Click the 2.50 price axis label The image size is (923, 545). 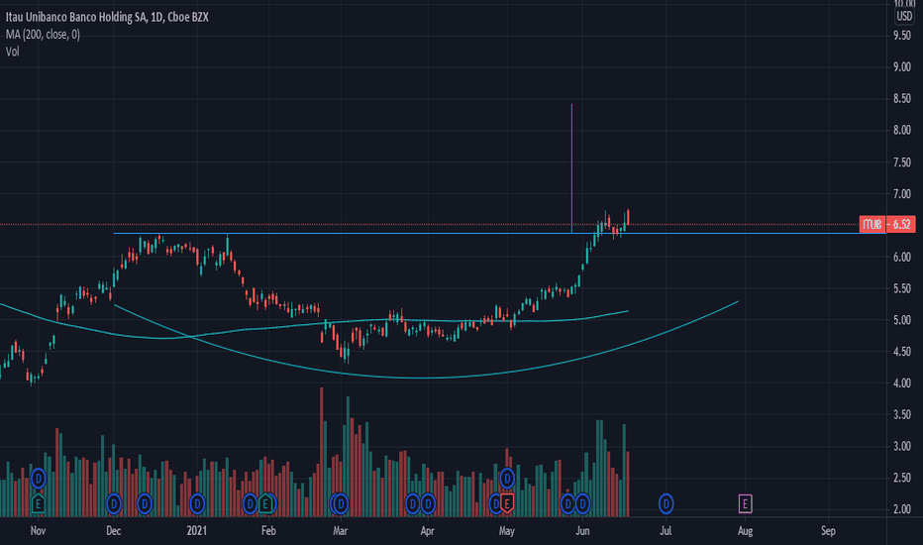tap(902, 478)
